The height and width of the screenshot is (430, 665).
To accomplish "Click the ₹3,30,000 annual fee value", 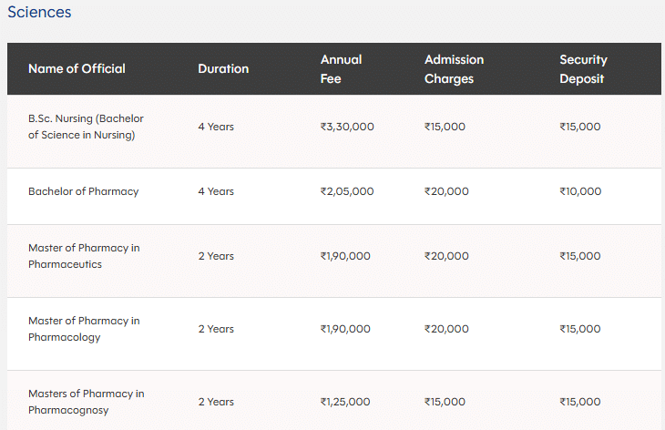I will point(347,127).
